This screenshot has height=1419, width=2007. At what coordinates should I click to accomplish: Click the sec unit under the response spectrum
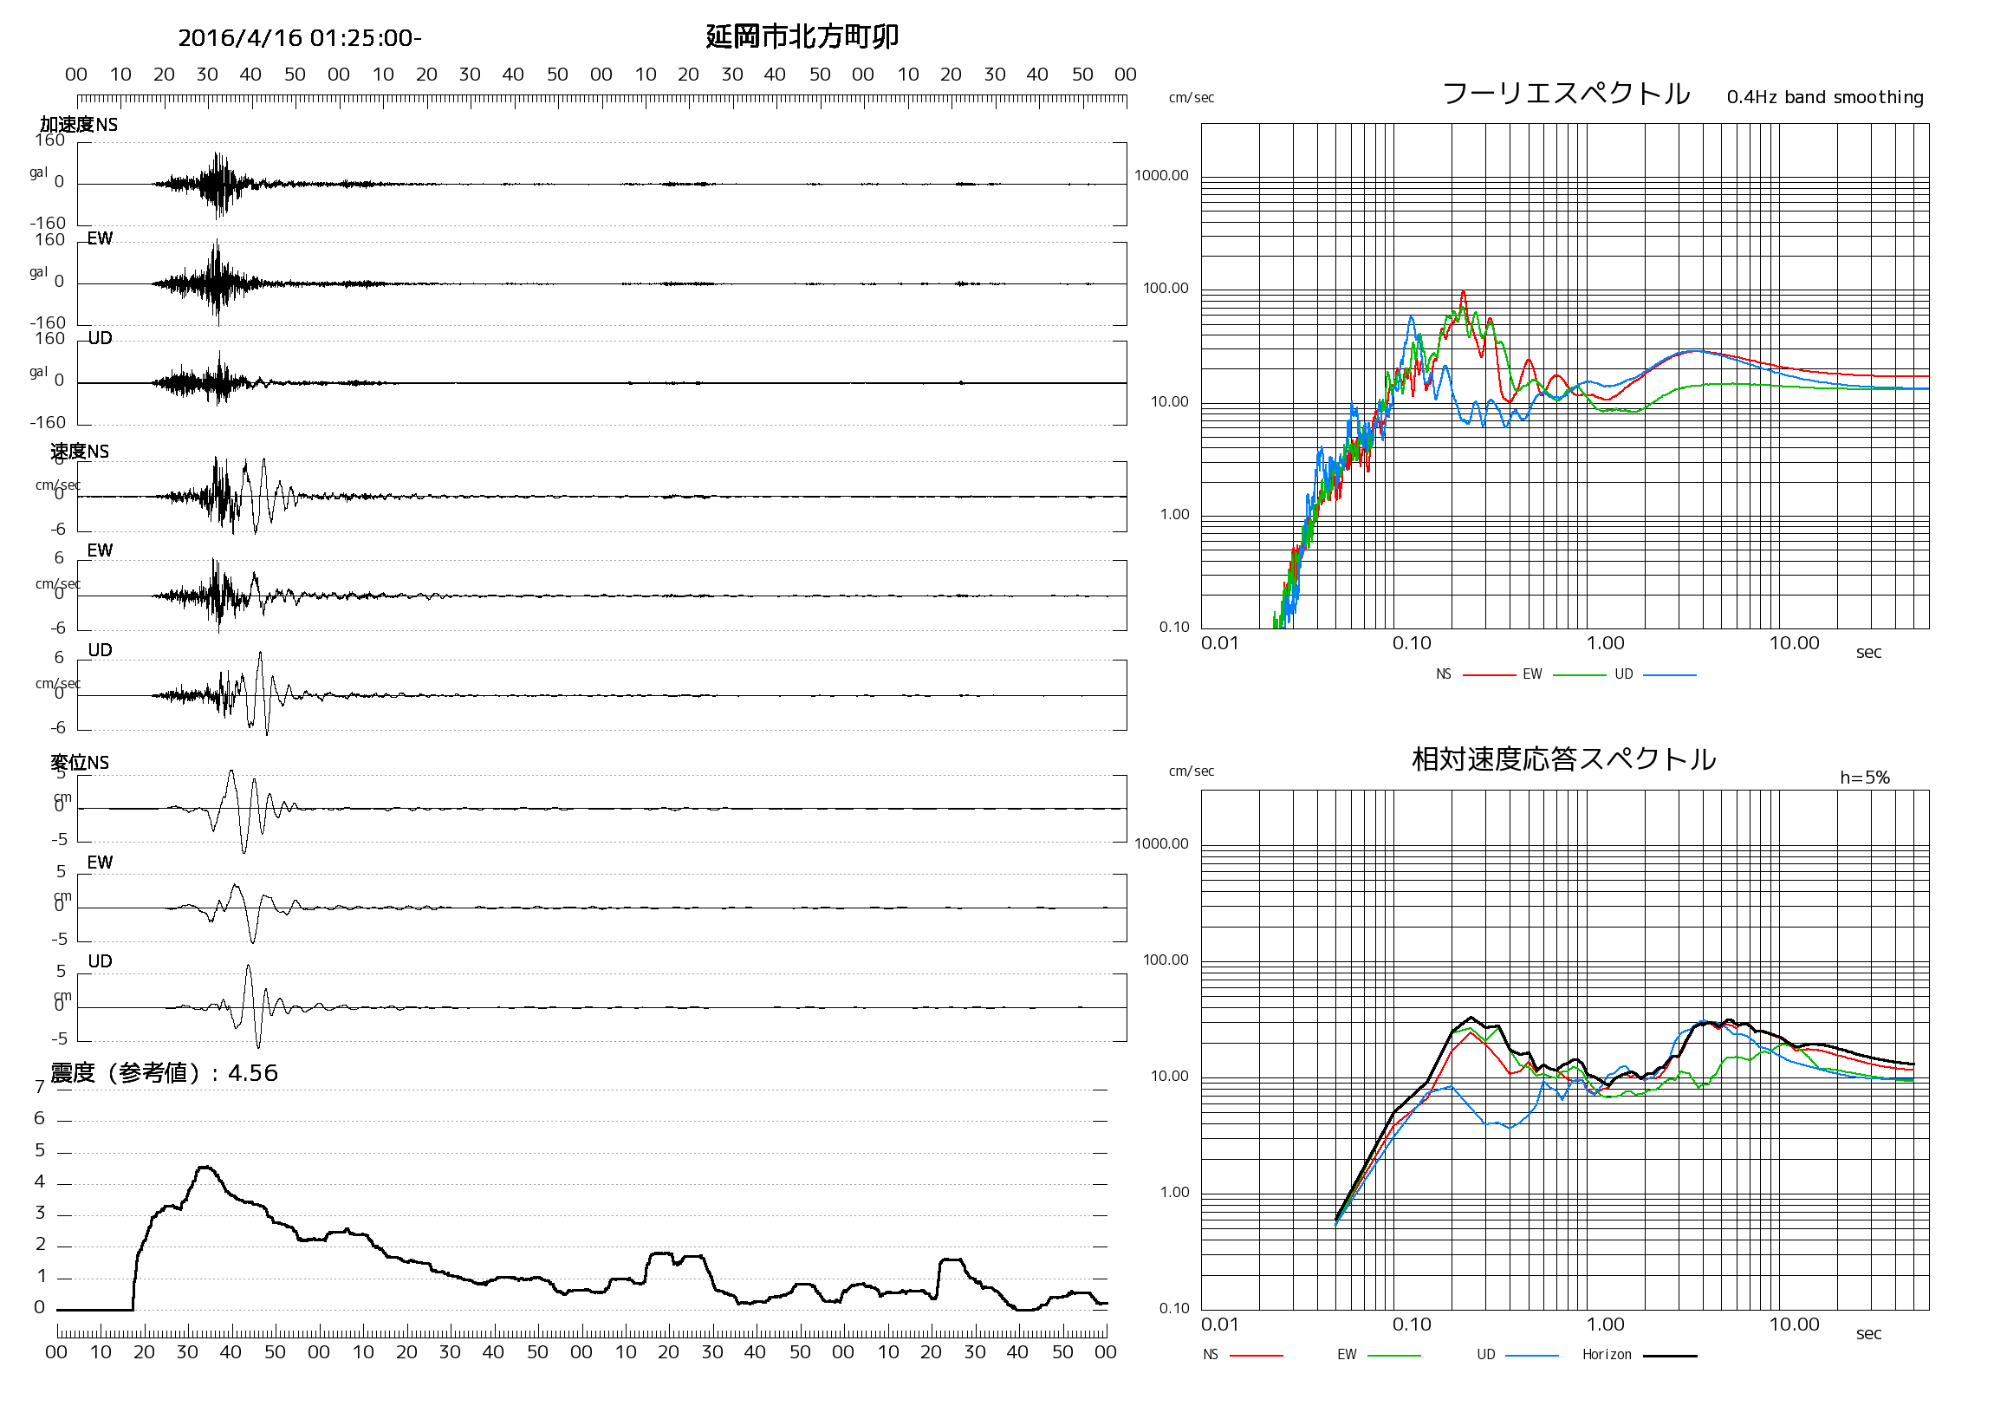point(1869,1334)
